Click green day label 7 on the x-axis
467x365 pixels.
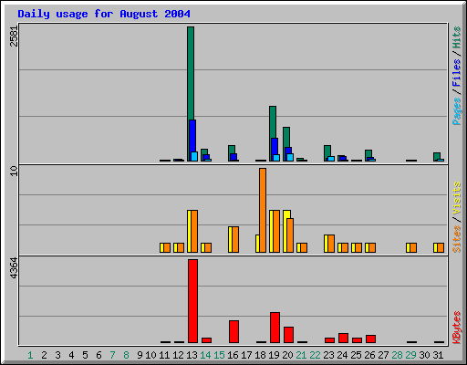coord(112,355)
